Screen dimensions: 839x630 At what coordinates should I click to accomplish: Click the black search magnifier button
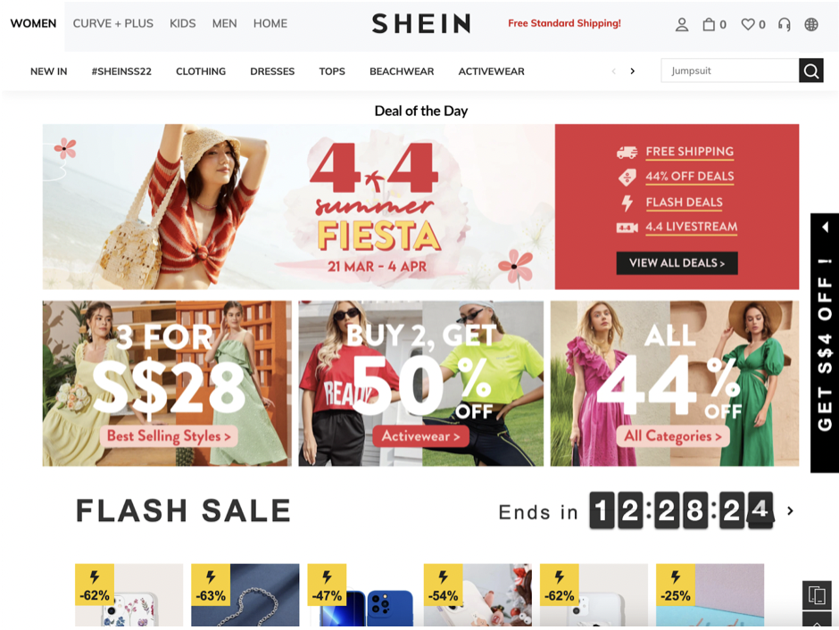(811, 70)
